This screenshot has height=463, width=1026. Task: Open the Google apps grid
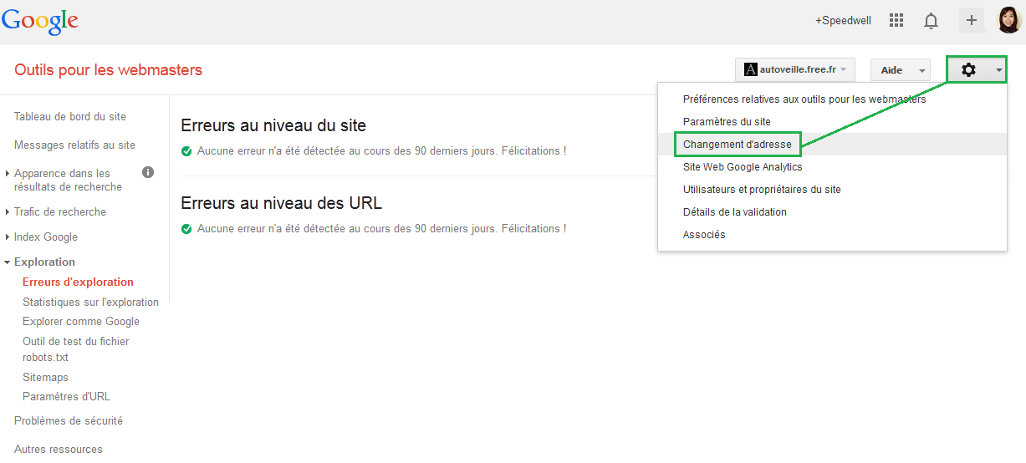896,21
